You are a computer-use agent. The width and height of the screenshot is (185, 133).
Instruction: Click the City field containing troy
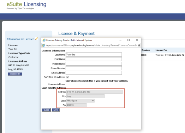click(x=85, y=96)
